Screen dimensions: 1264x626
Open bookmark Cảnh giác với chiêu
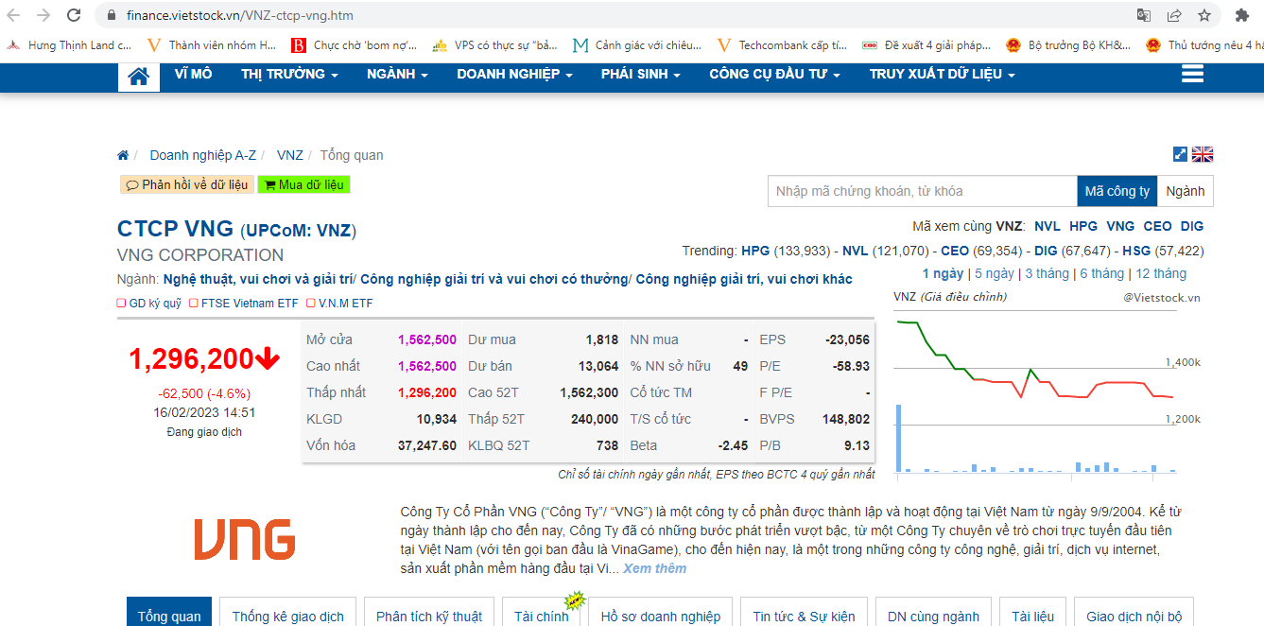click(638, 44)
